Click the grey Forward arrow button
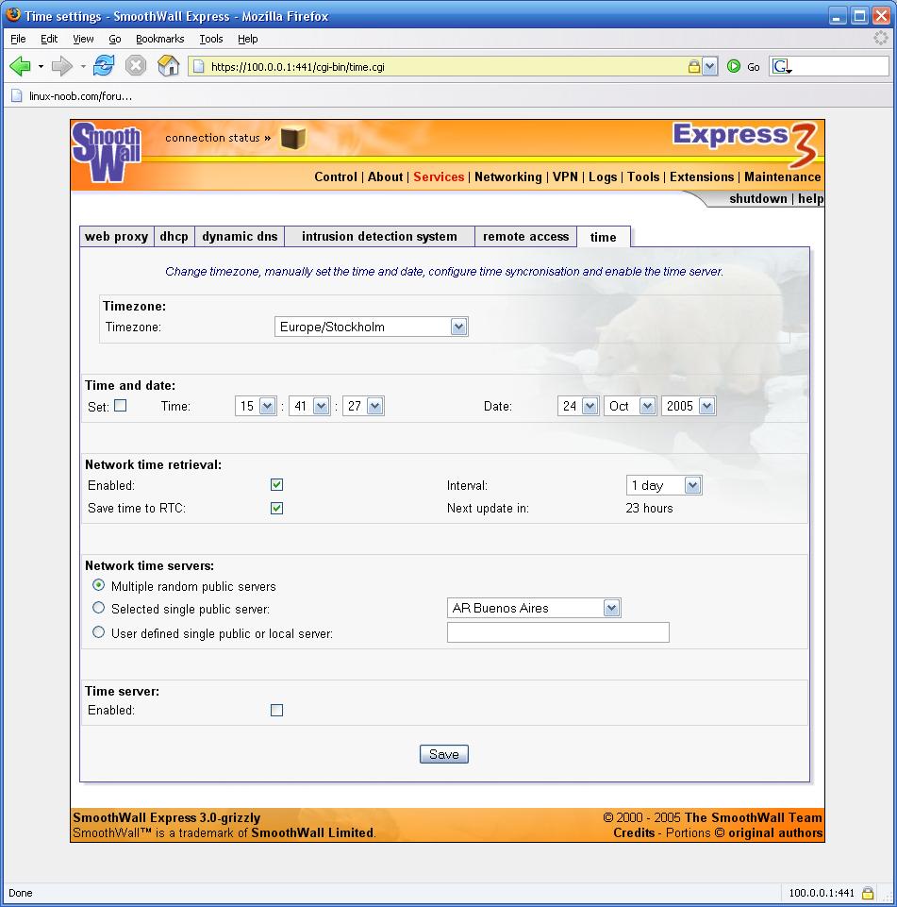The height and width of the screenshot is (907, 897). (x=61, y=66)
